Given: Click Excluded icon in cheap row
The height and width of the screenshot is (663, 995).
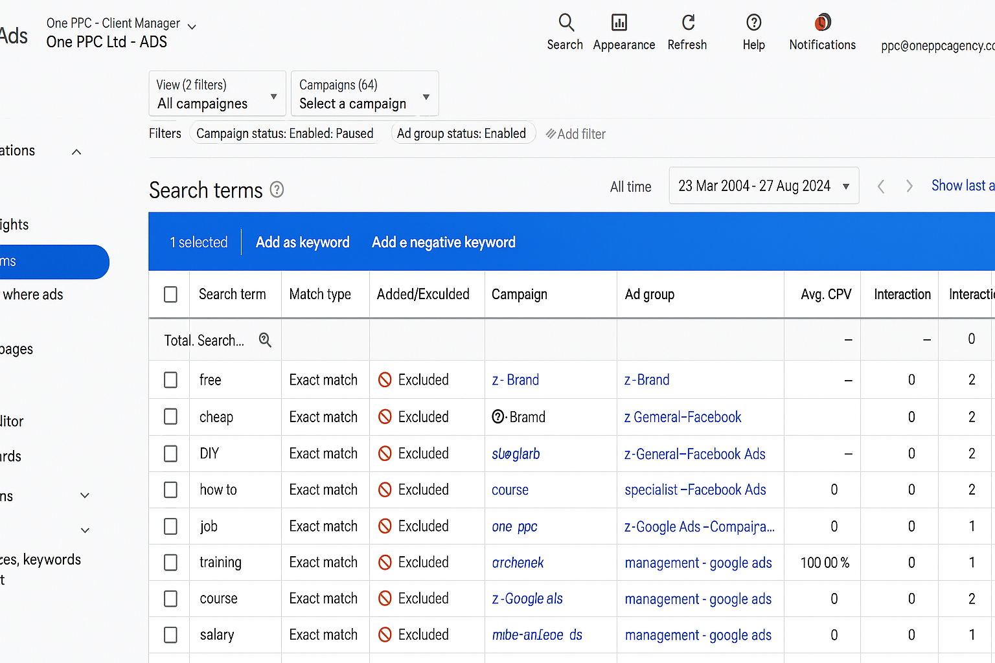Looking at the screenshot, I should click(x=385, y=417).
